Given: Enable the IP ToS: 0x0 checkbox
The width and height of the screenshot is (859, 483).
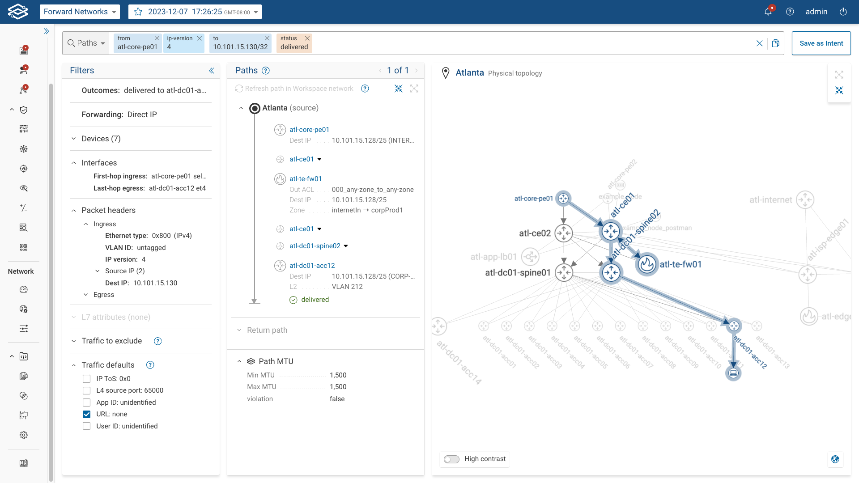Looking at the screenshot, I should 87,379.
